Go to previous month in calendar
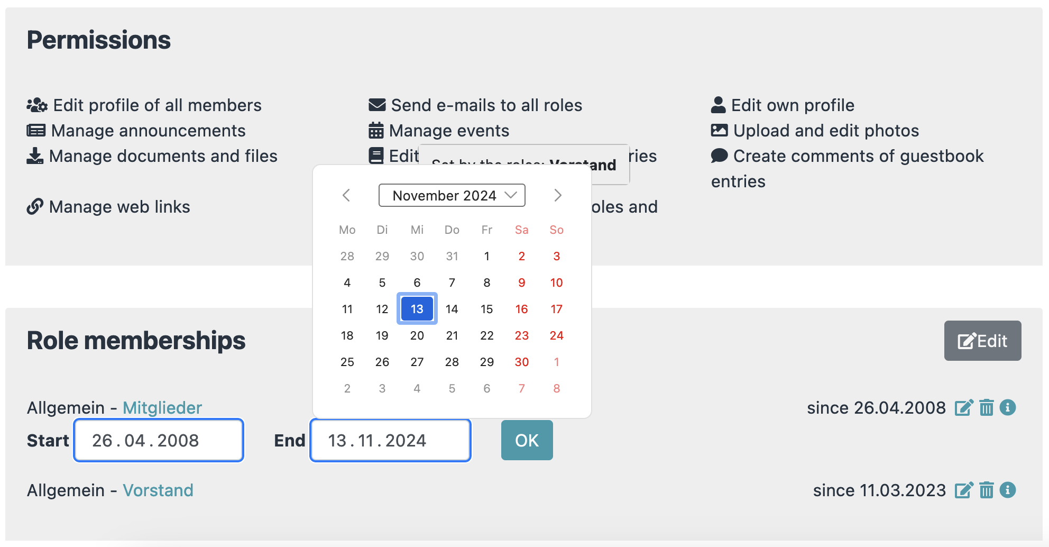1049x547 pixels. pyautogui.click(x=346, y=195)
